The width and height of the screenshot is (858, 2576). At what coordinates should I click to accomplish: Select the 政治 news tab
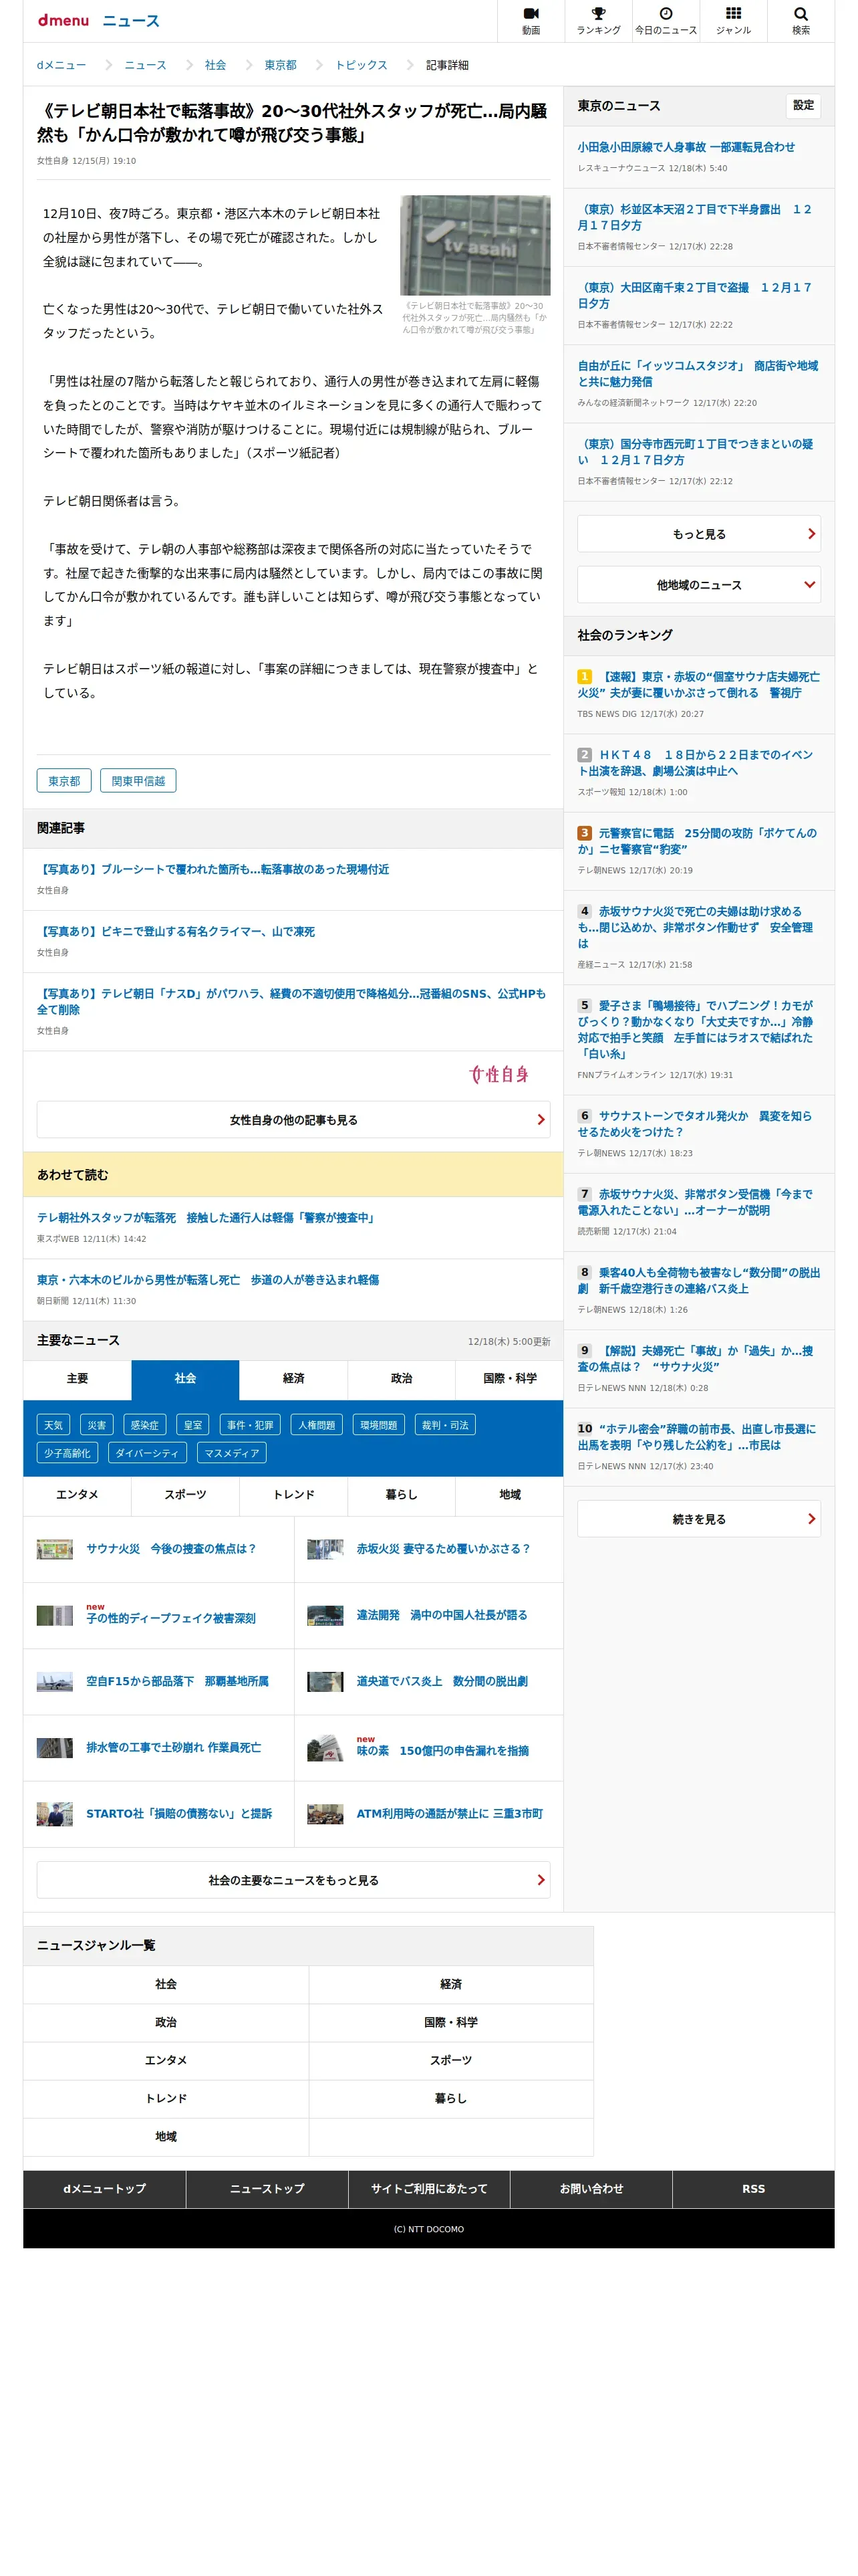point(400,1379)
